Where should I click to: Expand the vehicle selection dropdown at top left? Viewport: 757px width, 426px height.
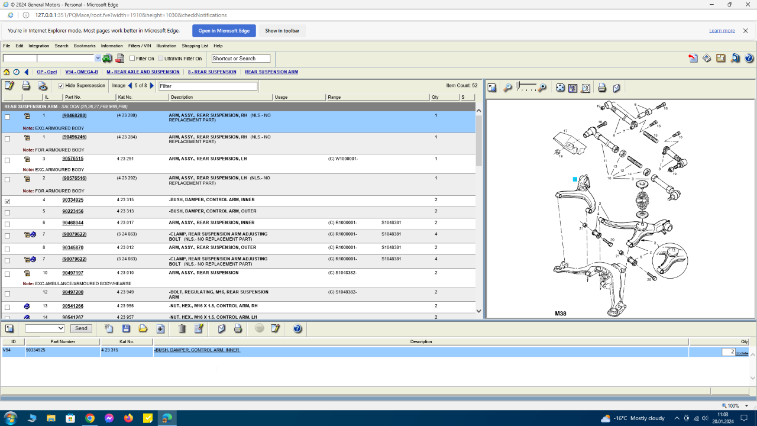pyautogui.click(x=98, y=58)
